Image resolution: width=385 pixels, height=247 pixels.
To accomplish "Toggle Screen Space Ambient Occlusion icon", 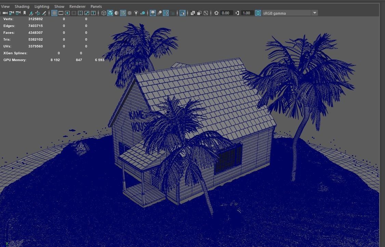I will point(153,13).
